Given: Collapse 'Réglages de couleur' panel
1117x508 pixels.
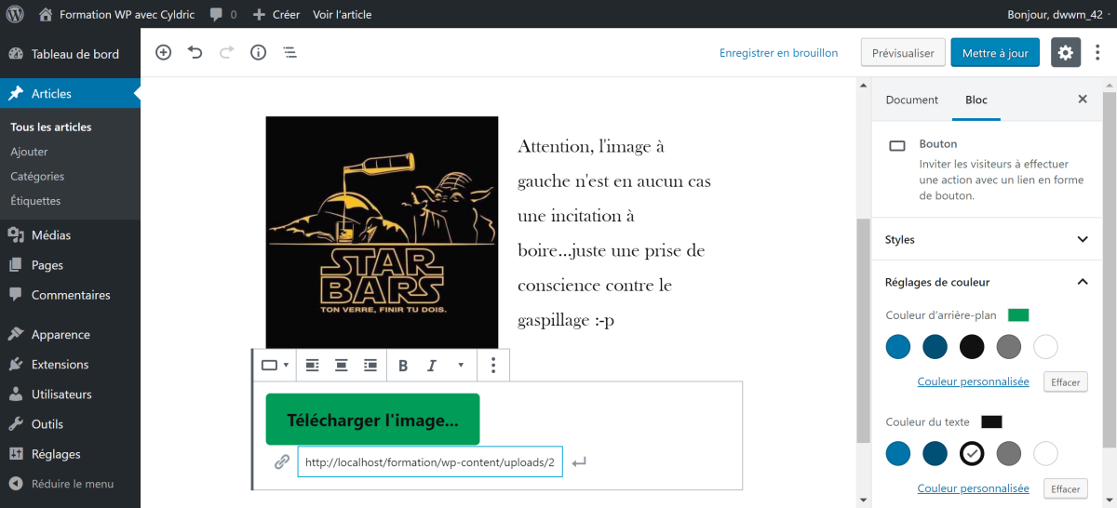Looking at the screenshot, I should click(x=987, y=282).
